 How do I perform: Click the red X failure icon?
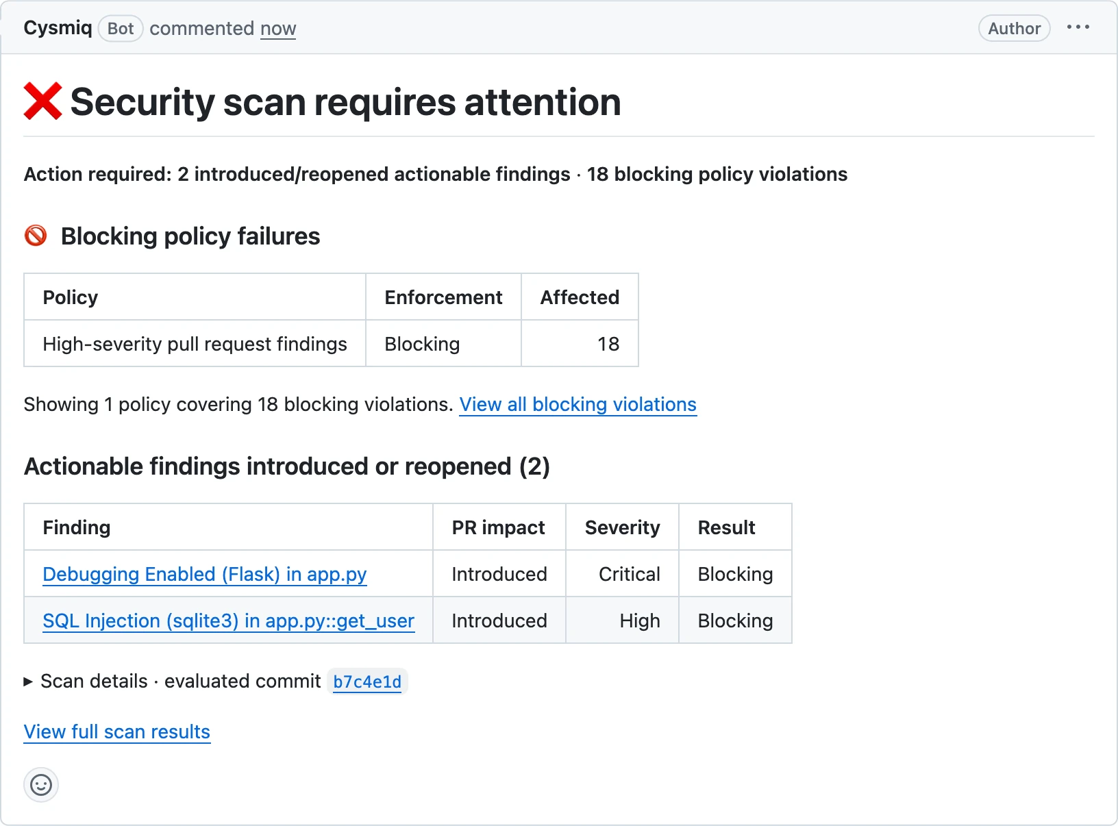click(42, 101)
